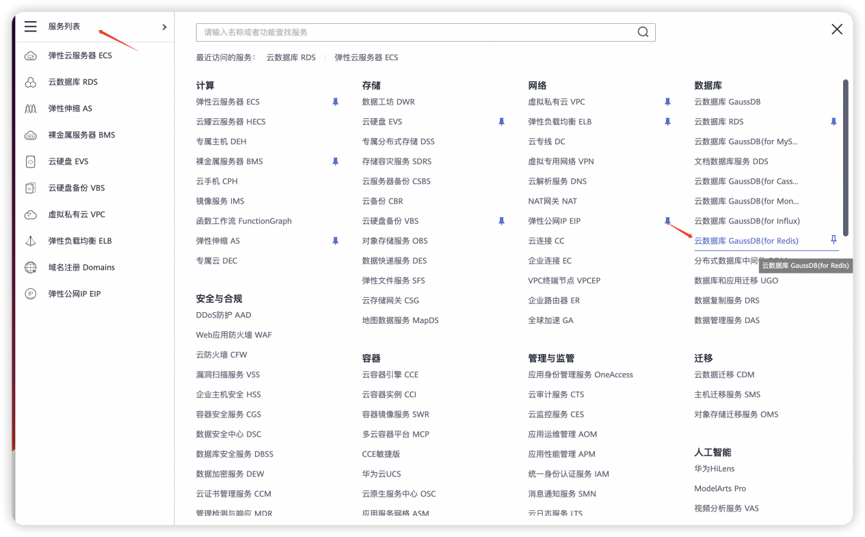Unpin 弹性伸缩 AS in 计算 list
865x537 pixels.
[x=335, y=240]
